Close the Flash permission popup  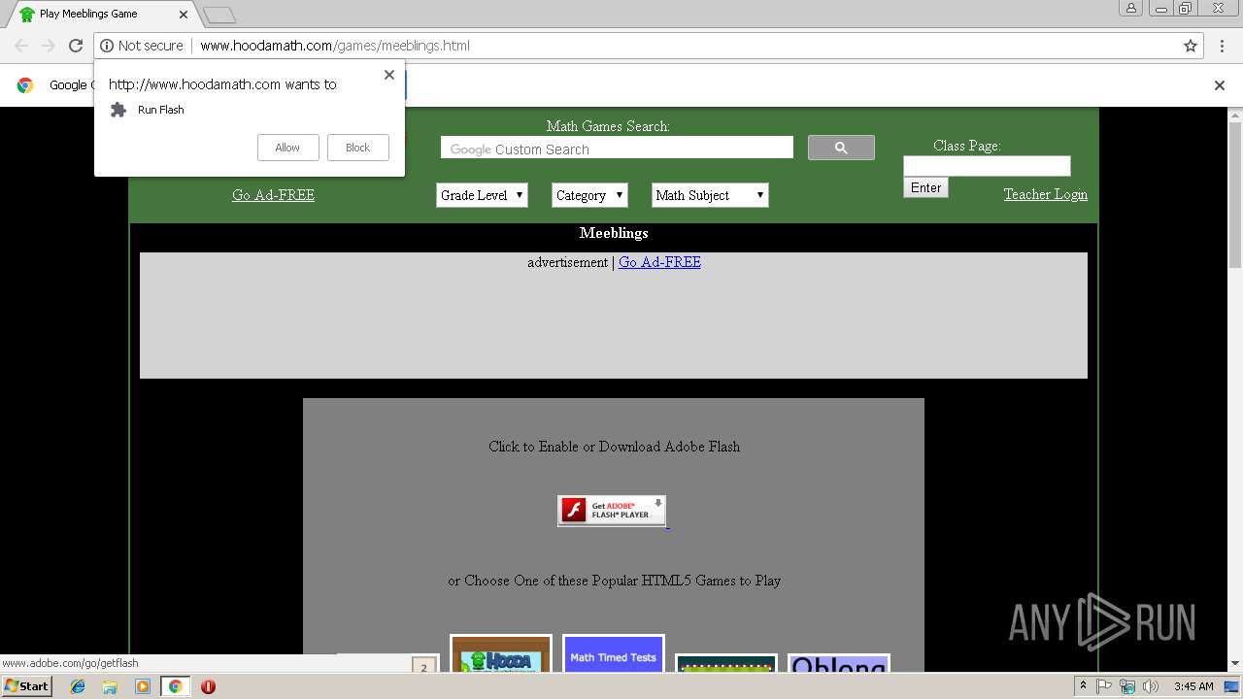[389, 75]
